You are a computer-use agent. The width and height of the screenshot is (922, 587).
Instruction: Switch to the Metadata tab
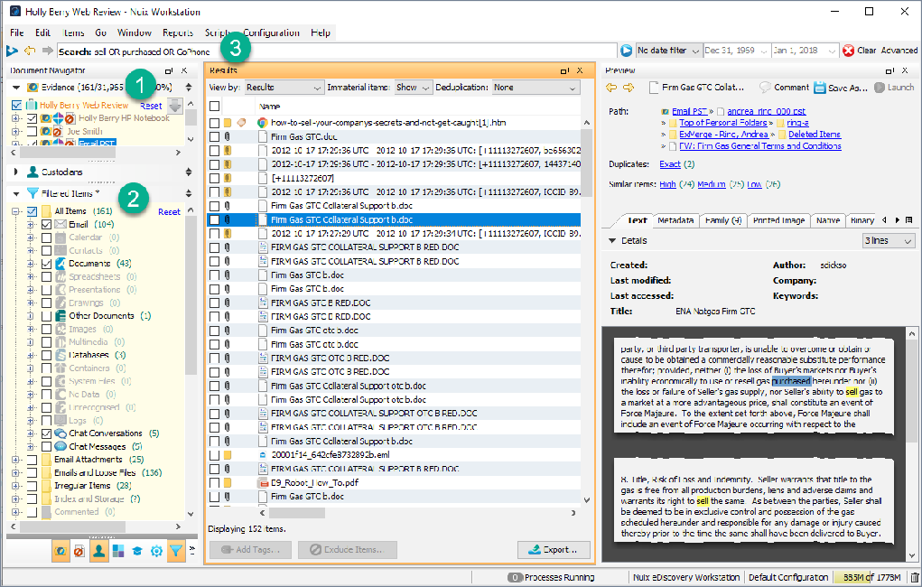[675, 220]
